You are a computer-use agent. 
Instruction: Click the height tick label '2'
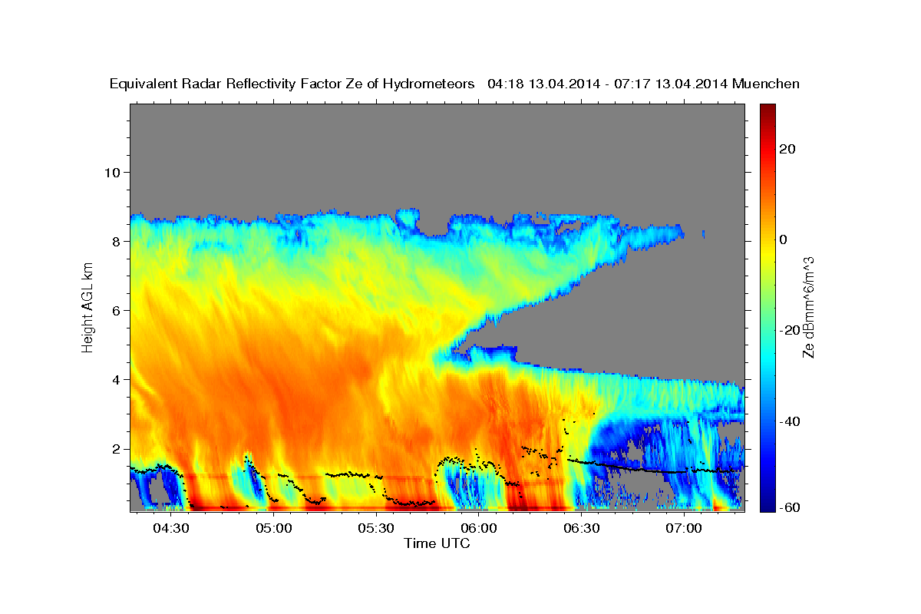[x=116, y=449]
